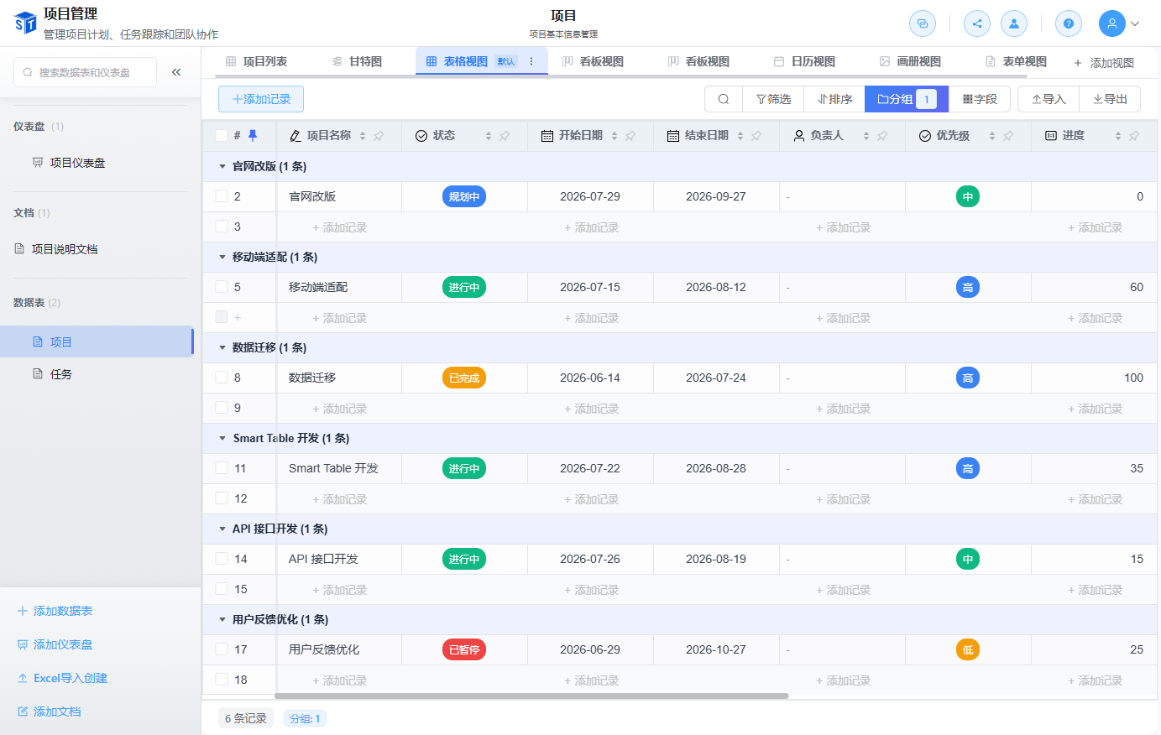Select the 项目 data table
The height and width of the screenshot is (735, 1161).
[x=97, y=341]
